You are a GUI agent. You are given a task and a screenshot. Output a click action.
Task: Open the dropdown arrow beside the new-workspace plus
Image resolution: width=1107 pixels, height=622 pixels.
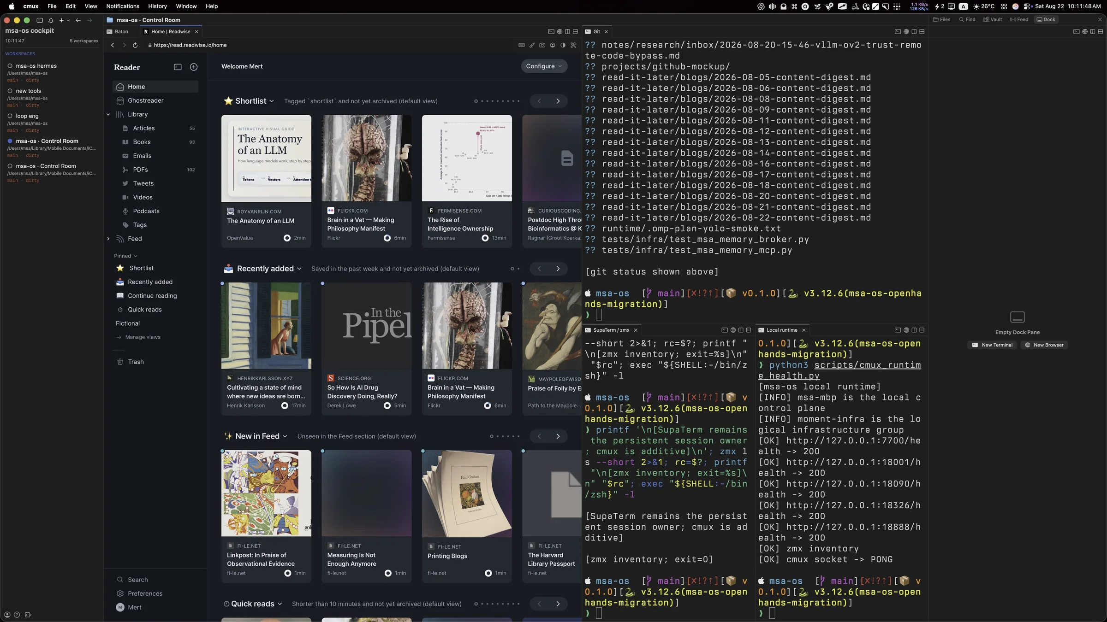(68, 20)
